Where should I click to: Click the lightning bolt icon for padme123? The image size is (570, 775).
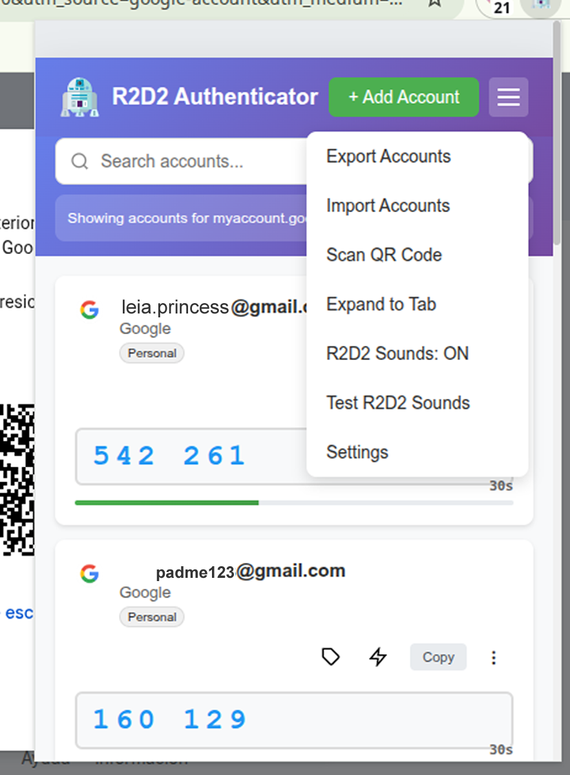[x=378, y=657]
